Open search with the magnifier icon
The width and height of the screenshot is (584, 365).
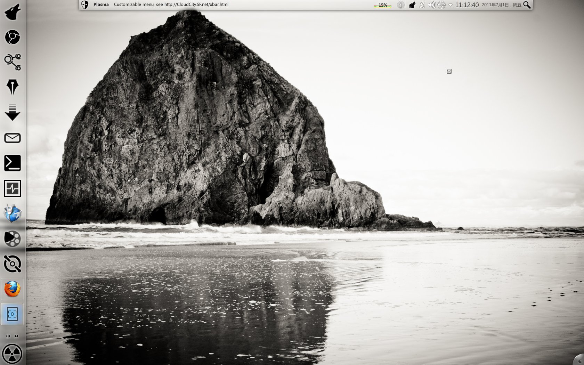527,5
